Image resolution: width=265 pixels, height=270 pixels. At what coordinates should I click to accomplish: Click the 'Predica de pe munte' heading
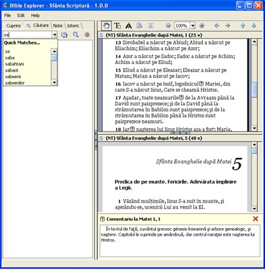pyautogui.click(x=176, y=185)
